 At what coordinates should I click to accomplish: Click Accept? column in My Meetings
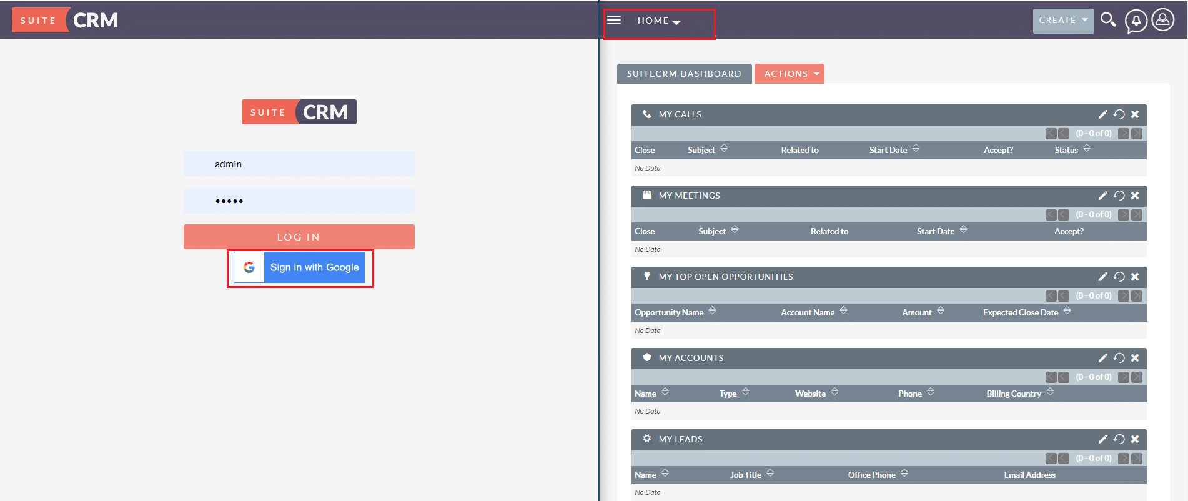tap(1069, 231)
